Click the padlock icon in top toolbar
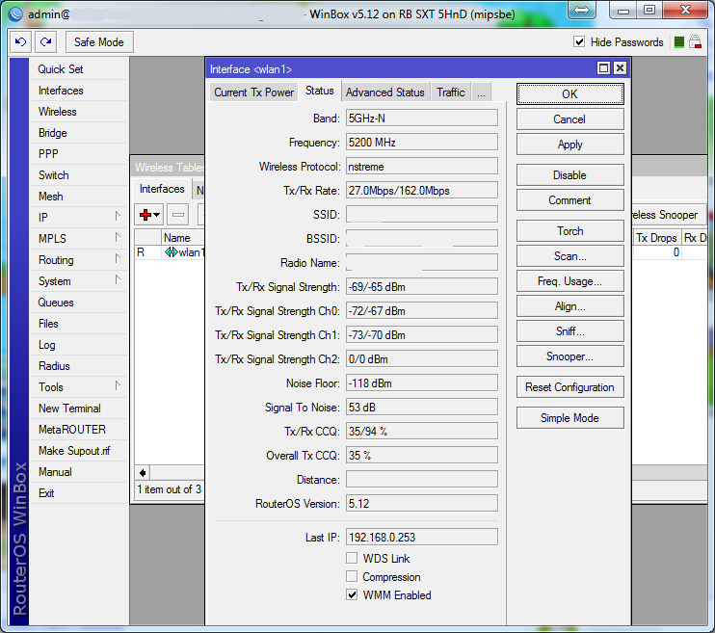 [x=695, y=42]
